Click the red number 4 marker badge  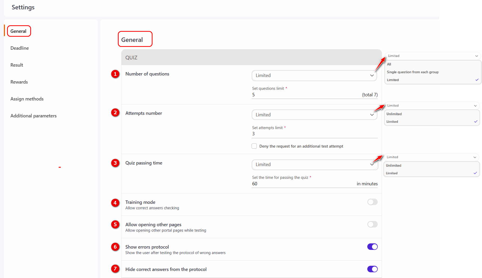click(x=115, y=203)
